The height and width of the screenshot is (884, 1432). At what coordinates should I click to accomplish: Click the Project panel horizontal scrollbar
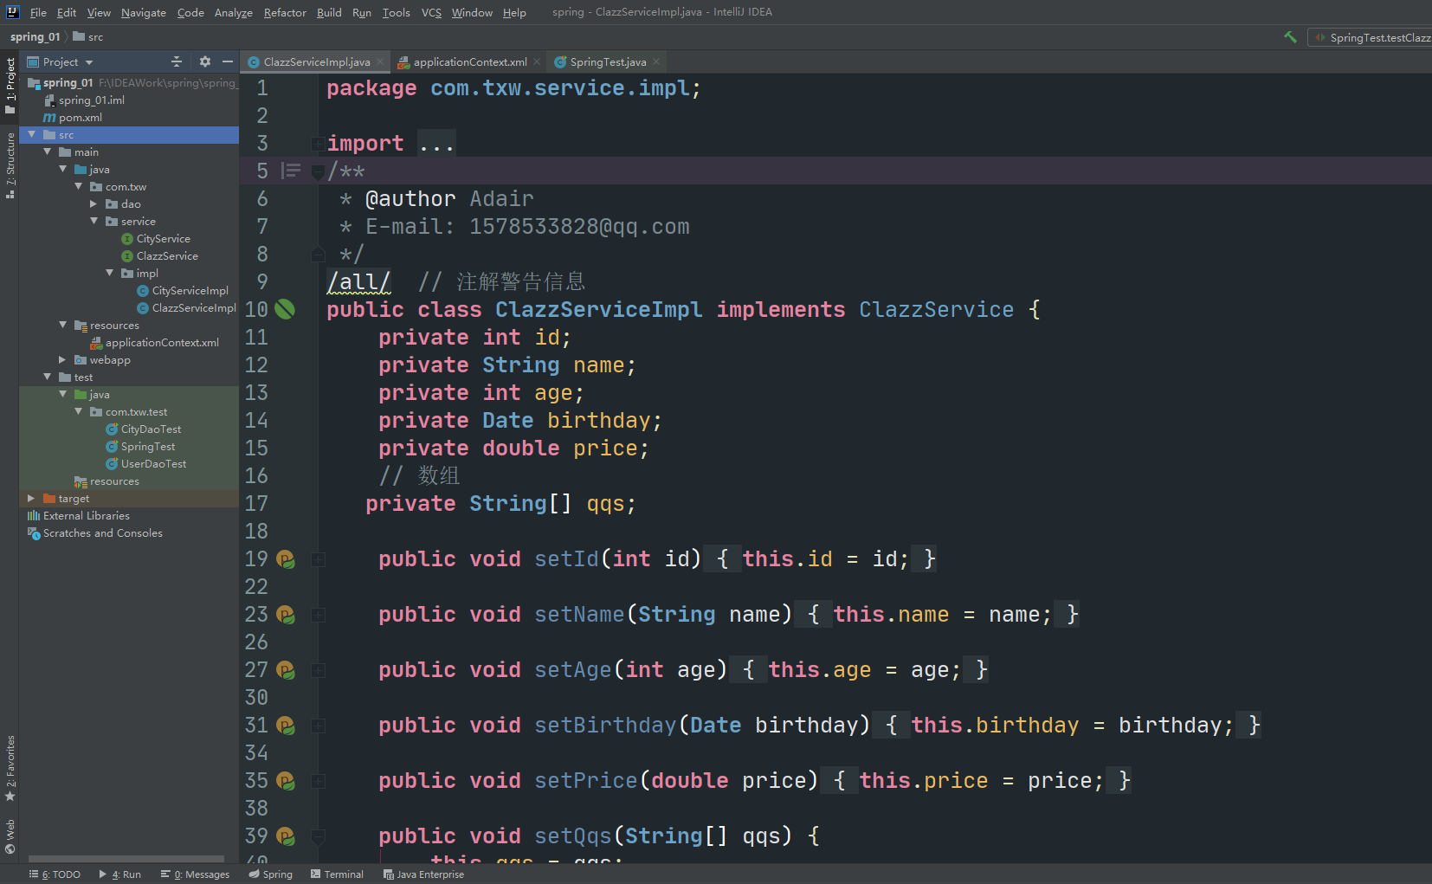point(126,859)
